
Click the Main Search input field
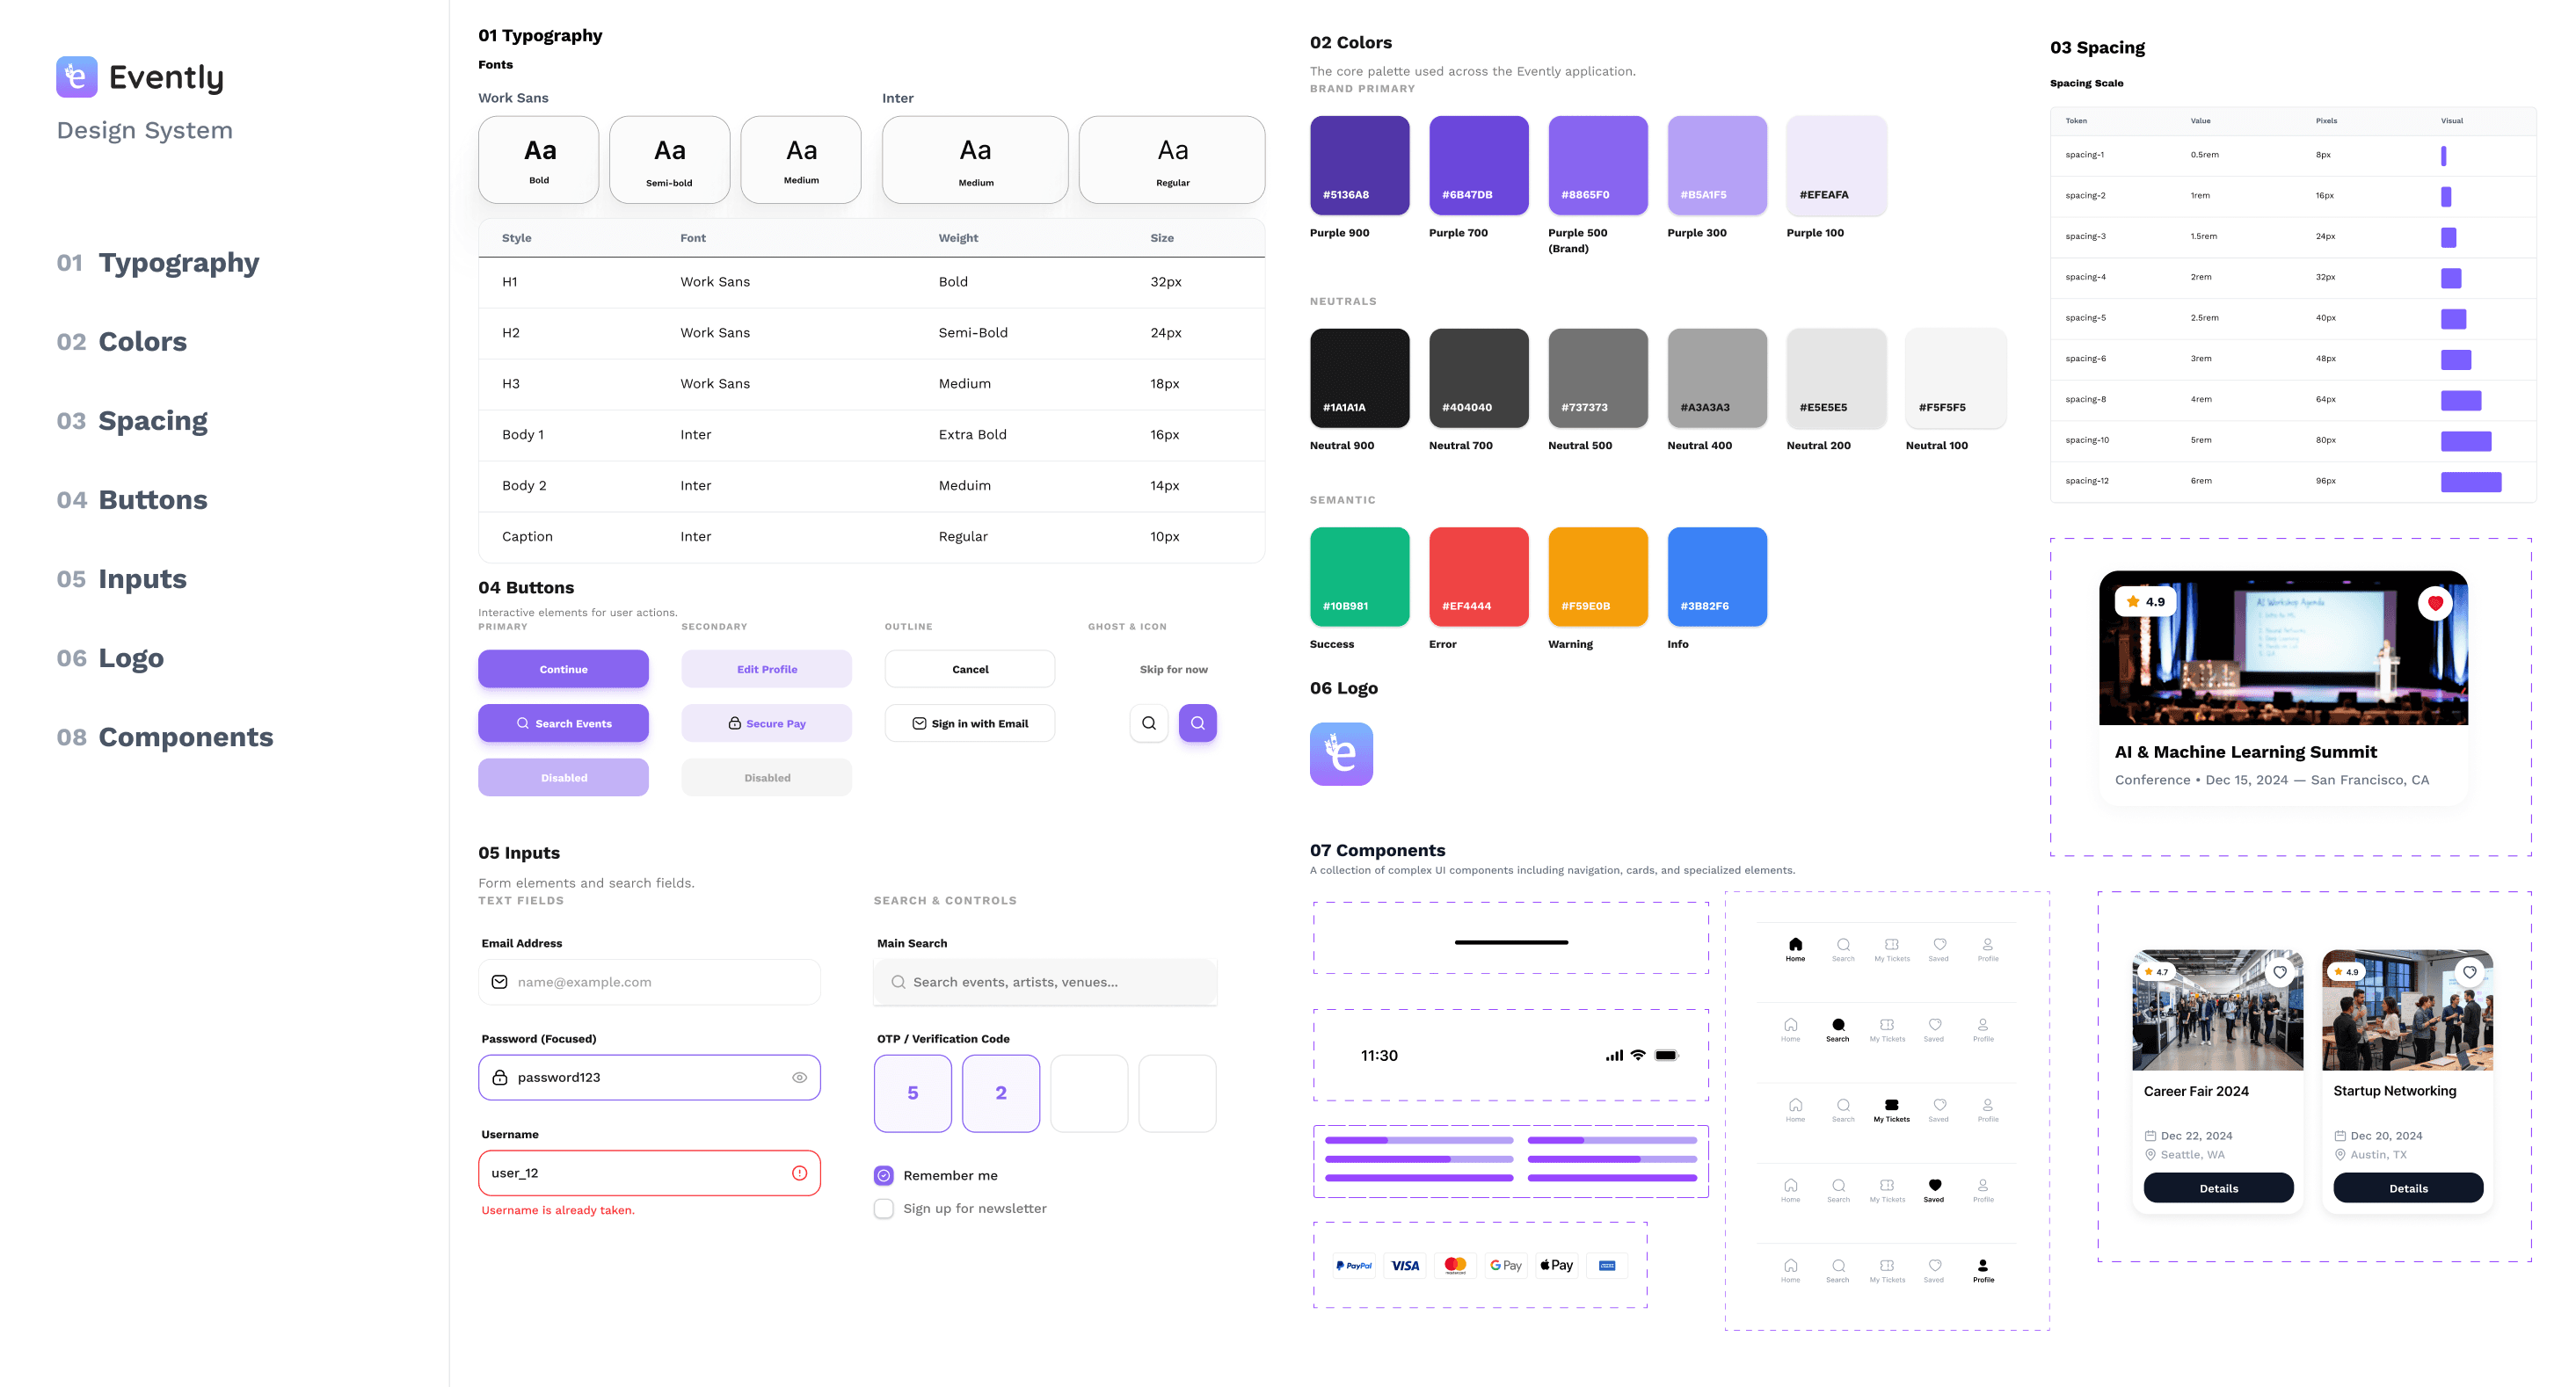click(1045, 982)
